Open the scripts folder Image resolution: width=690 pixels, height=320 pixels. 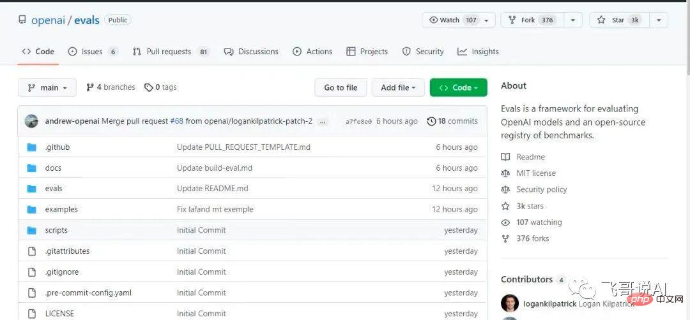click(56, 230)
